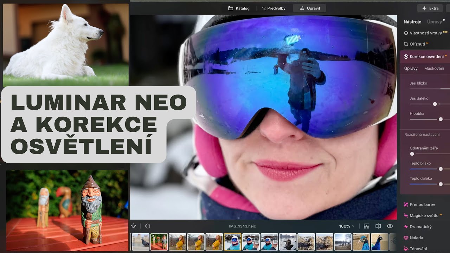Open the Extra extensions button
Image resolution: width=450 pixels, height=253 pixels.
coord(430,8)
